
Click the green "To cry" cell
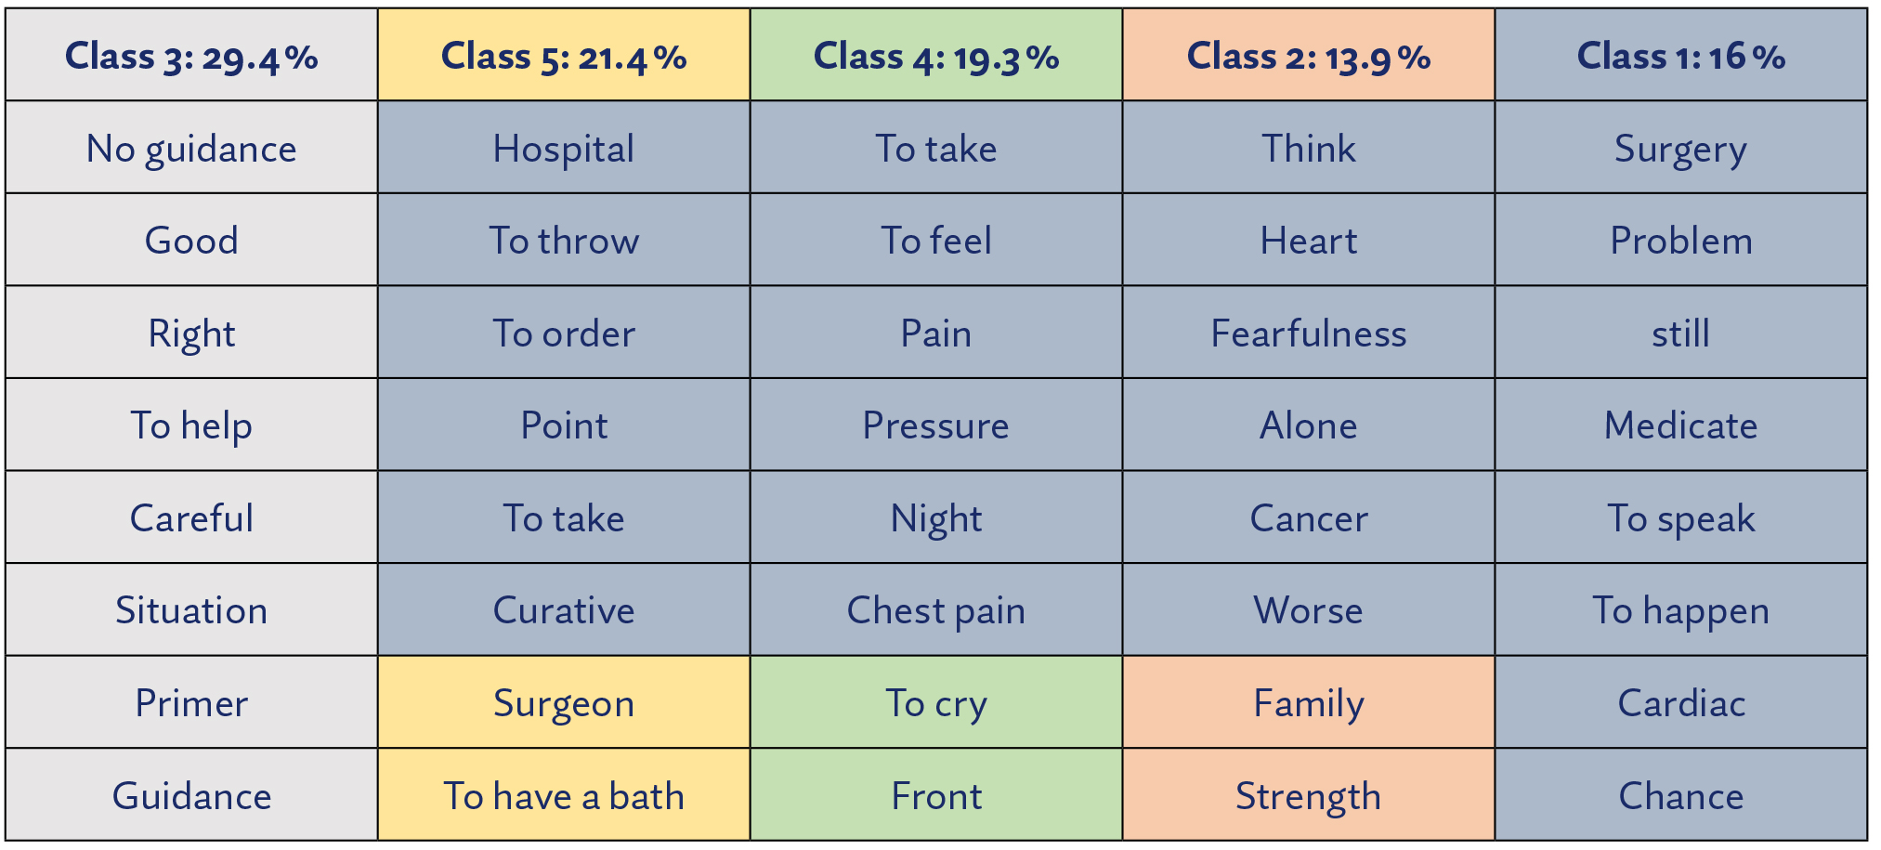coord(936,703)
